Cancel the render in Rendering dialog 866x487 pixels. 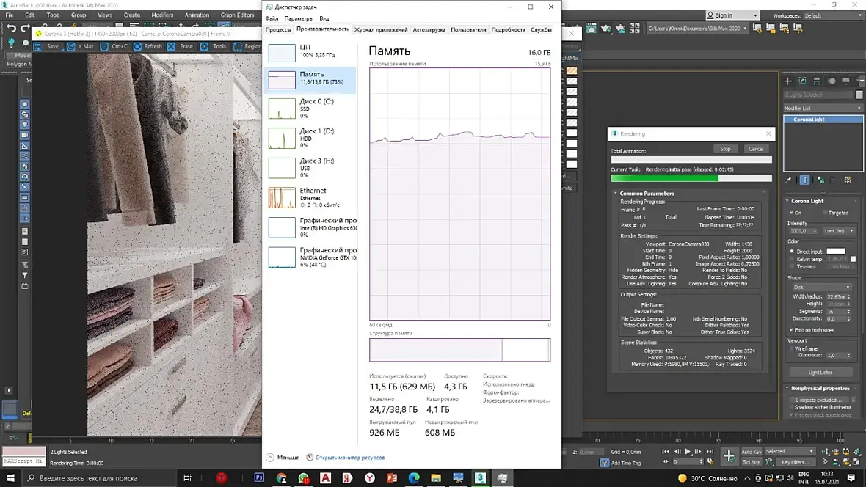(x=755, y=149)
